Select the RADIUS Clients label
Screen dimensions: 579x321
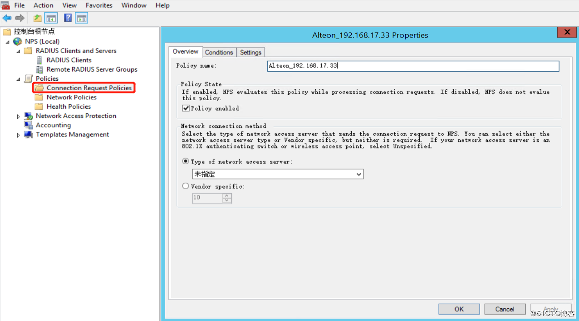coord(69,60)
